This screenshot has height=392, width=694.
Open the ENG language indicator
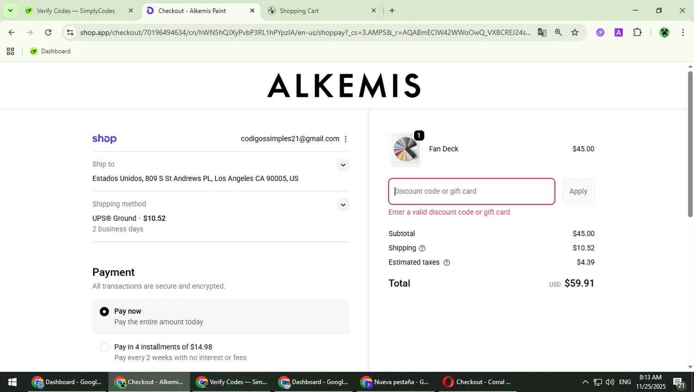625,382
